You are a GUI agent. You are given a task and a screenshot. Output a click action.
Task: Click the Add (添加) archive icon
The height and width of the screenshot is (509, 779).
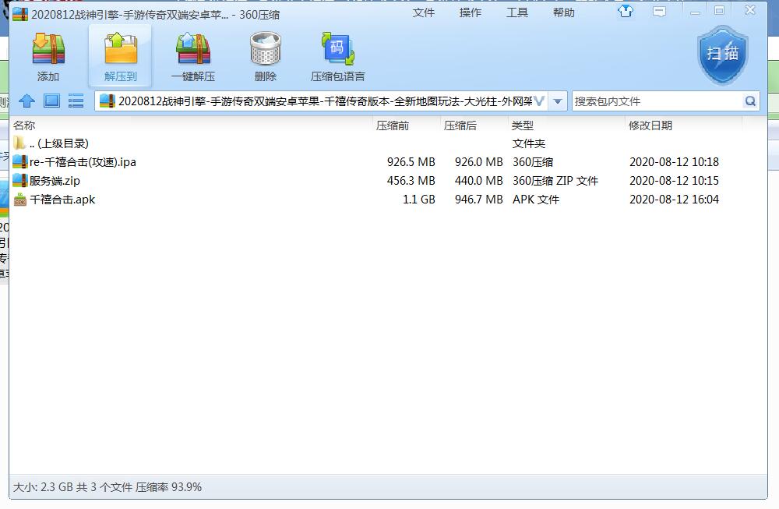pos(48,50)
